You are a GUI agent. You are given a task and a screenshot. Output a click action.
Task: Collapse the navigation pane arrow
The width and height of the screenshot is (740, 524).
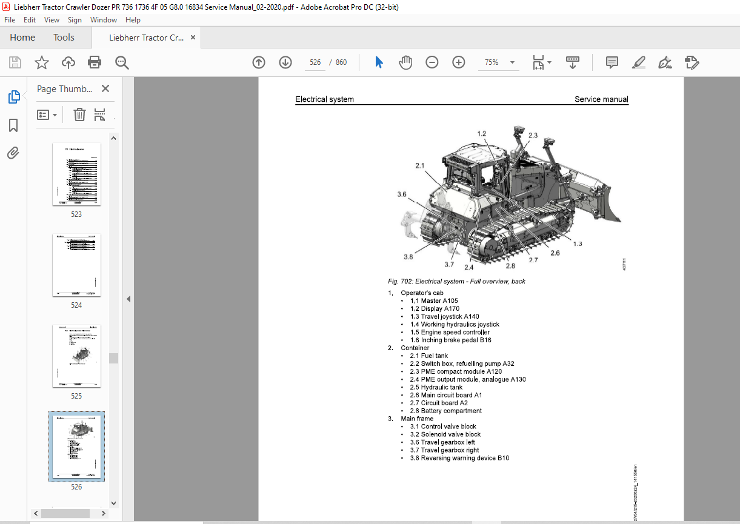point(128,299)
